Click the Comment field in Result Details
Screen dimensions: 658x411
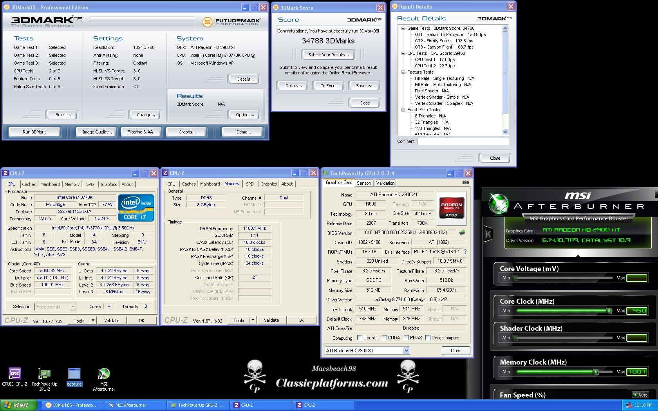(463, 141)
